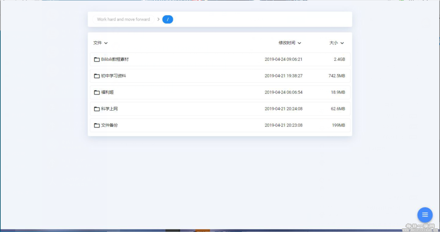Click the 199MB size value
This screenshot has height=232, width=440.
click(339, 125)
